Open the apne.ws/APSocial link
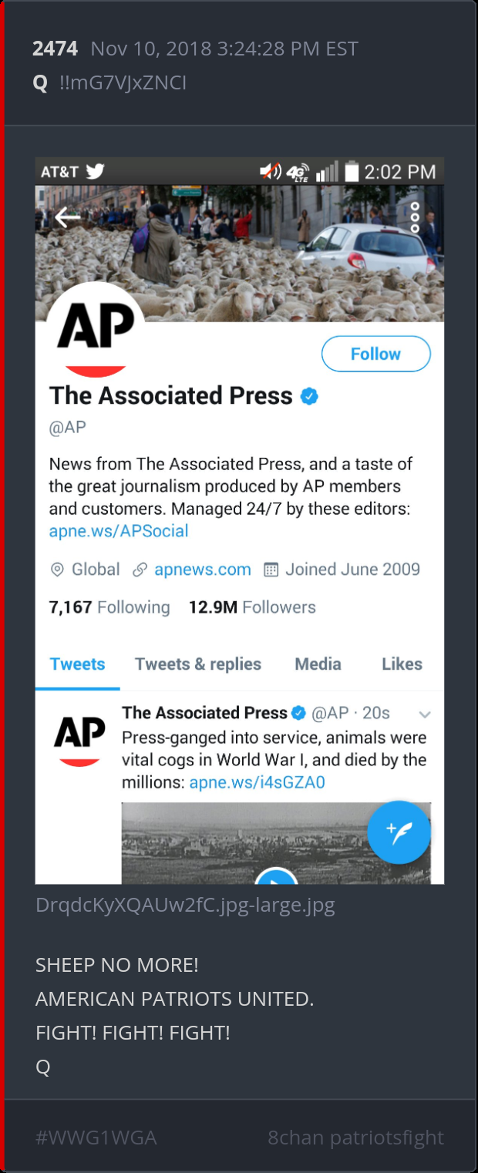This screenshot has width=478, height=1173. (119, 531)
